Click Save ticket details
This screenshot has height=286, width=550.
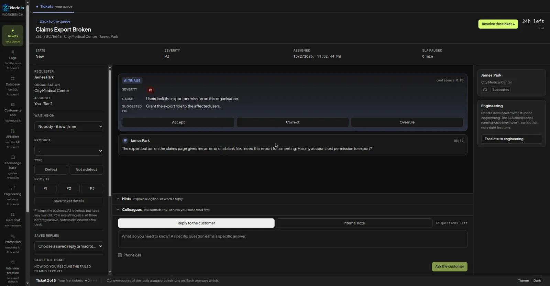click(x=69, y=201)
